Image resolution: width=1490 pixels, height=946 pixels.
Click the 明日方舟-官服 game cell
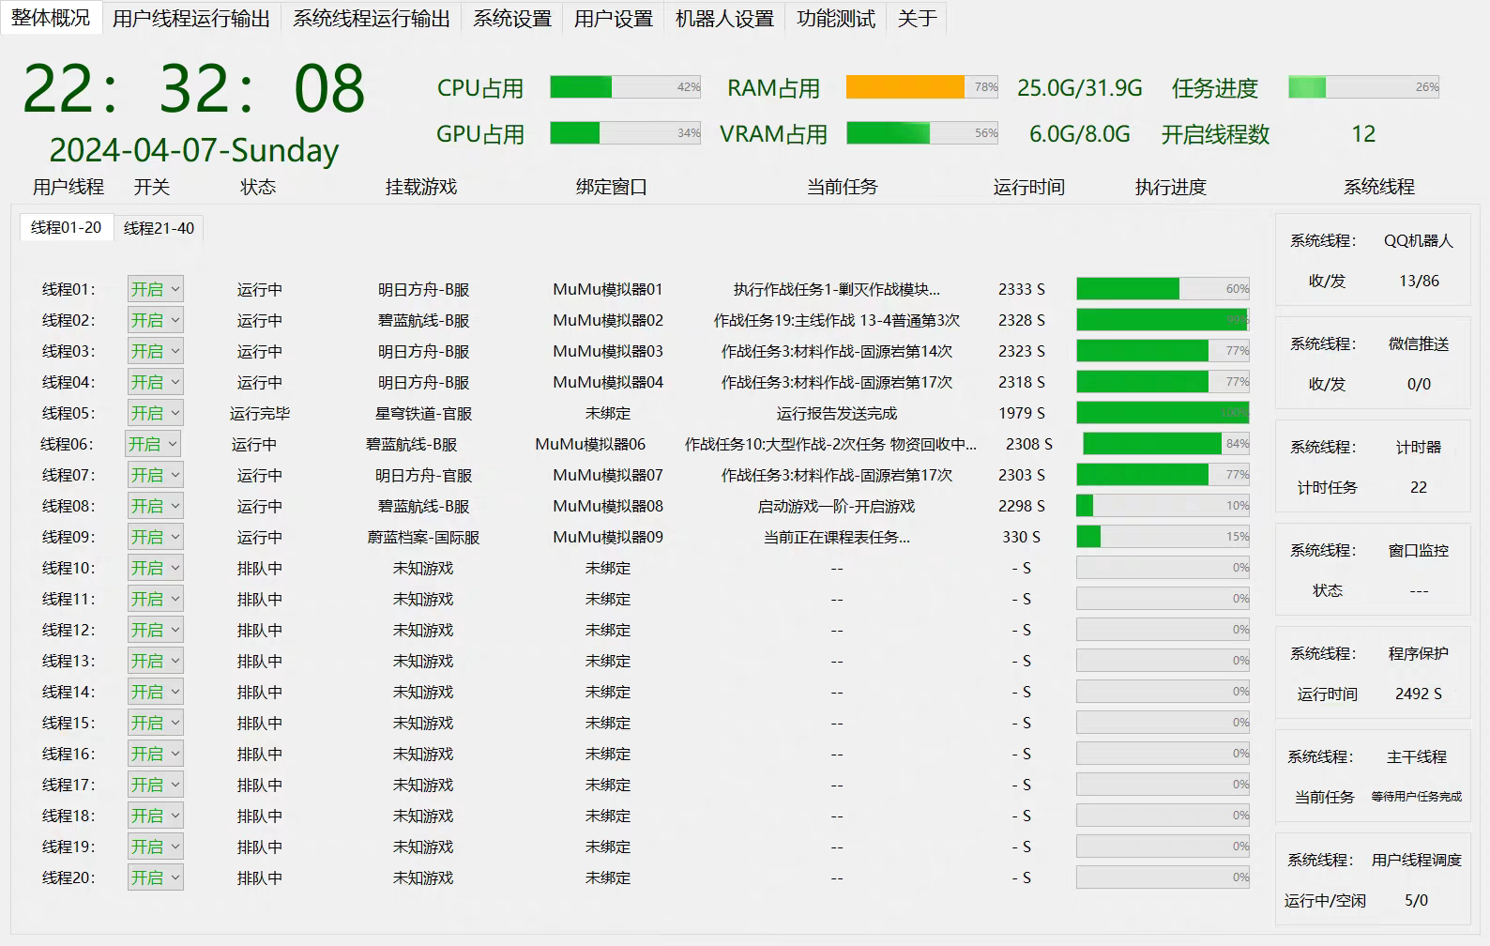click(x=423, y=476)
